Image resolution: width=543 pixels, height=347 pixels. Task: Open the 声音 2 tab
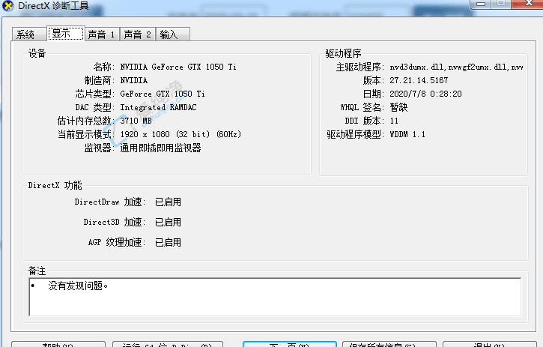[138, 34]
